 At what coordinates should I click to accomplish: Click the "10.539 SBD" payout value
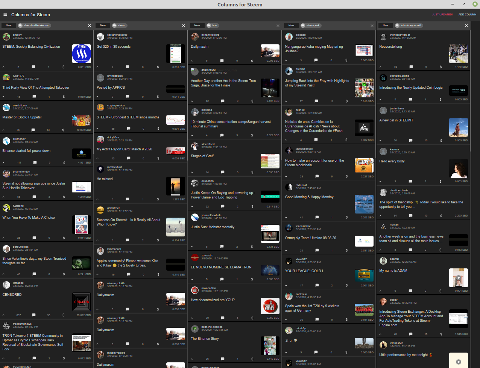(84, 130)
